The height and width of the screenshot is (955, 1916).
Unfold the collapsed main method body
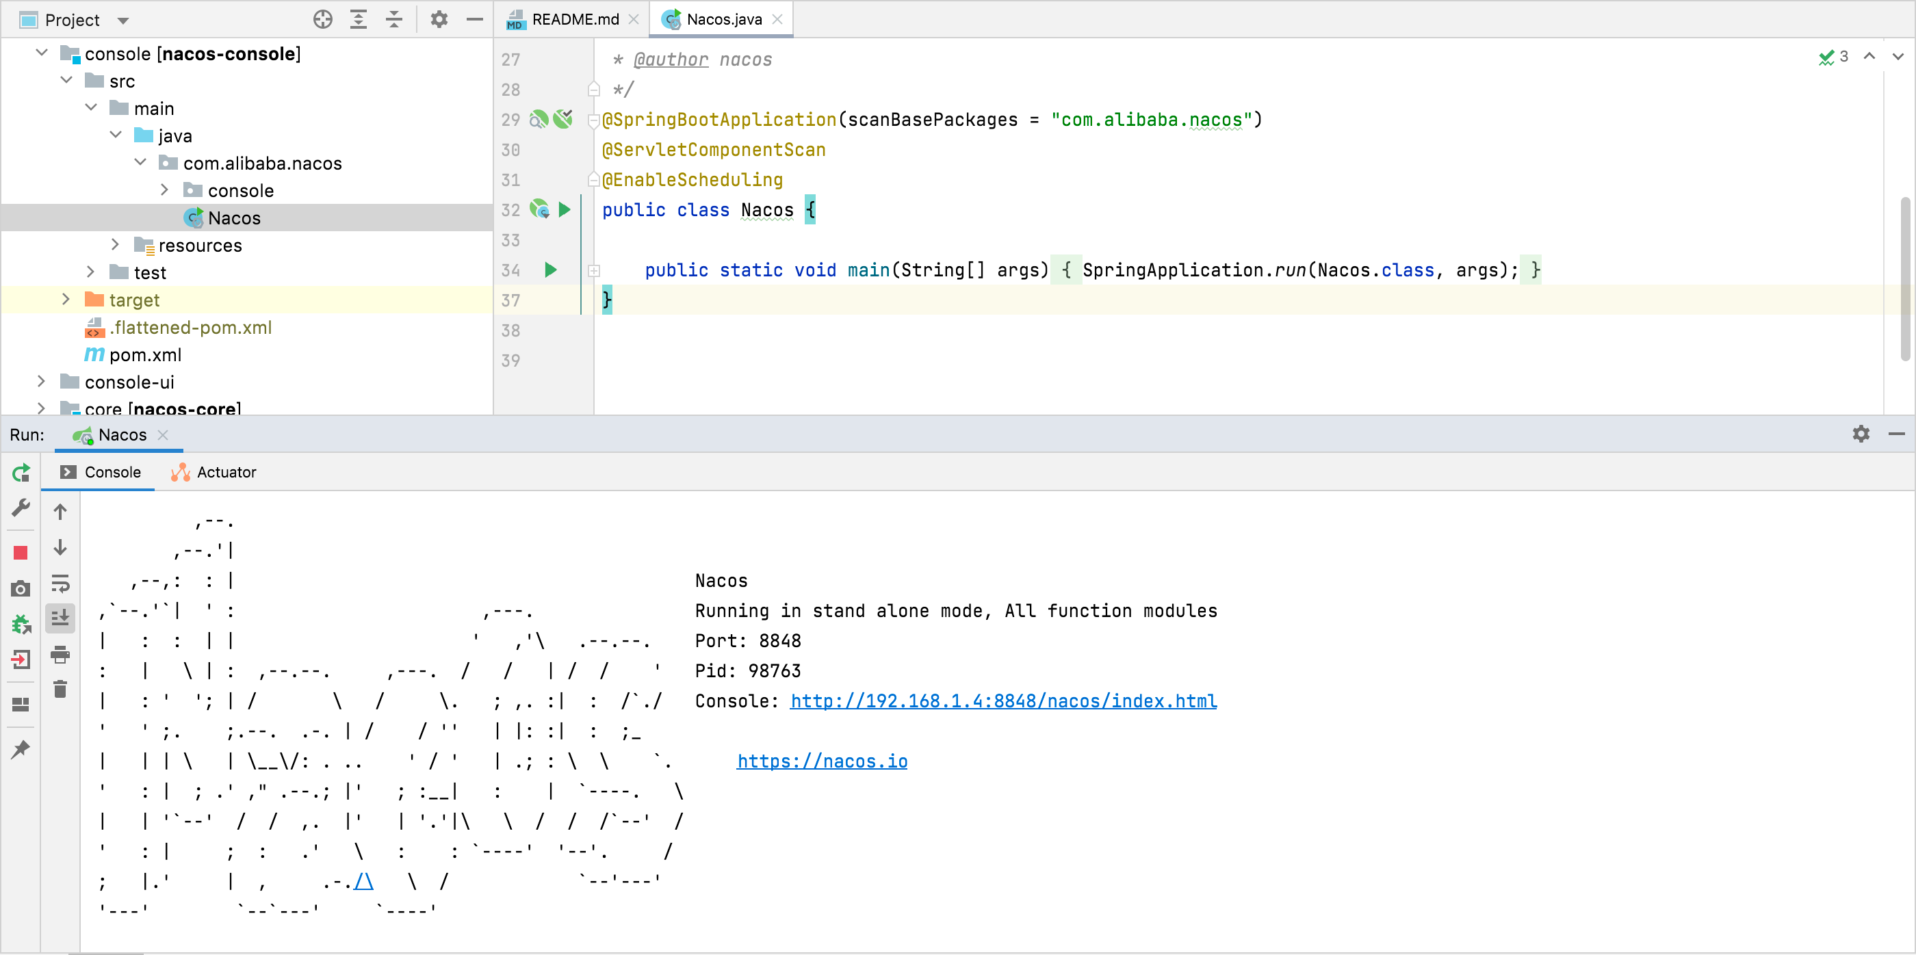coord(593,271)
